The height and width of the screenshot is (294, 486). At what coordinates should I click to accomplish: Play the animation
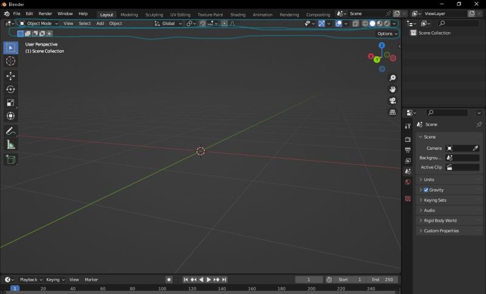[x=208, y=280]
